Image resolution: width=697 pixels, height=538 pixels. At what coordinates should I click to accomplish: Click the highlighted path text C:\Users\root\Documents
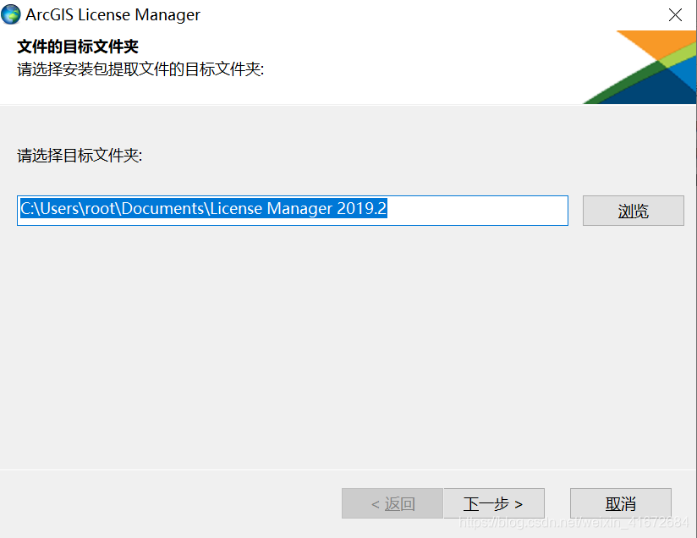pos(112,208)
